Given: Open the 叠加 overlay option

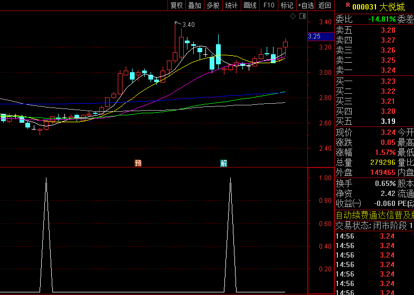Looking at the screenshot, I should 195,5.
